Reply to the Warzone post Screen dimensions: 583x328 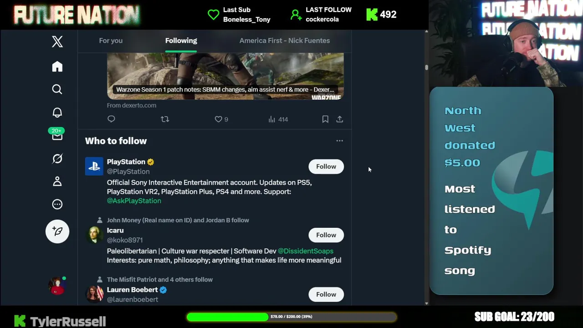pyautogui.click(x=111, y=119)
